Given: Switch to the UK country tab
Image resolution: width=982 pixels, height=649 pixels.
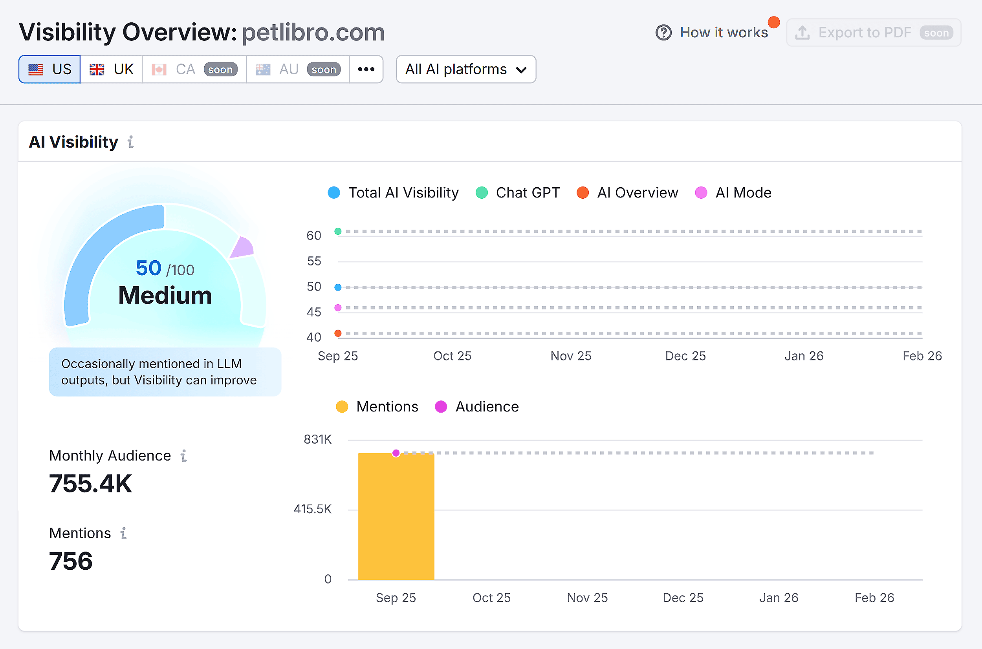Looking at the screenshot, I should click(111, 69).
